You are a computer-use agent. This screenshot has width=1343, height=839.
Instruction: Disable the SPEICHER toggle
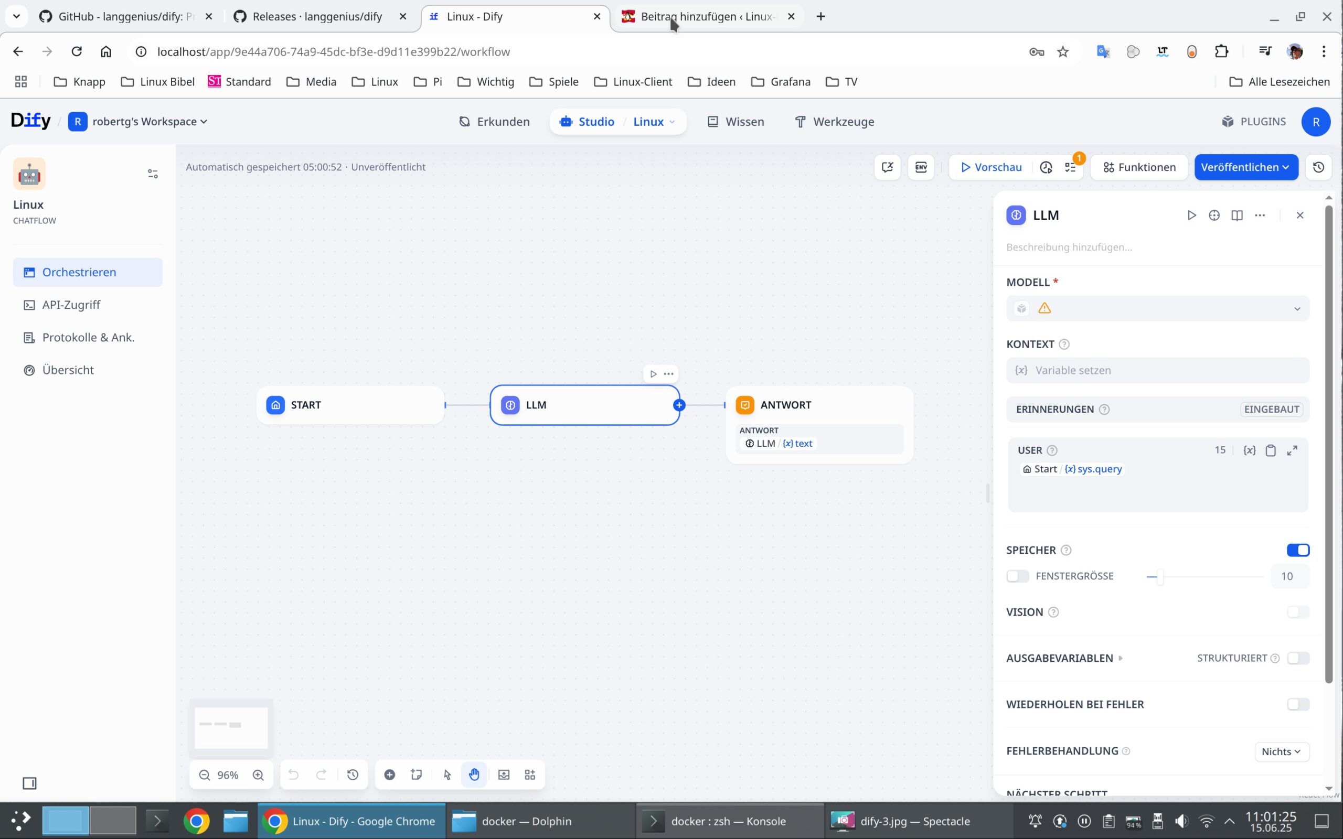tap(1298, 550)
